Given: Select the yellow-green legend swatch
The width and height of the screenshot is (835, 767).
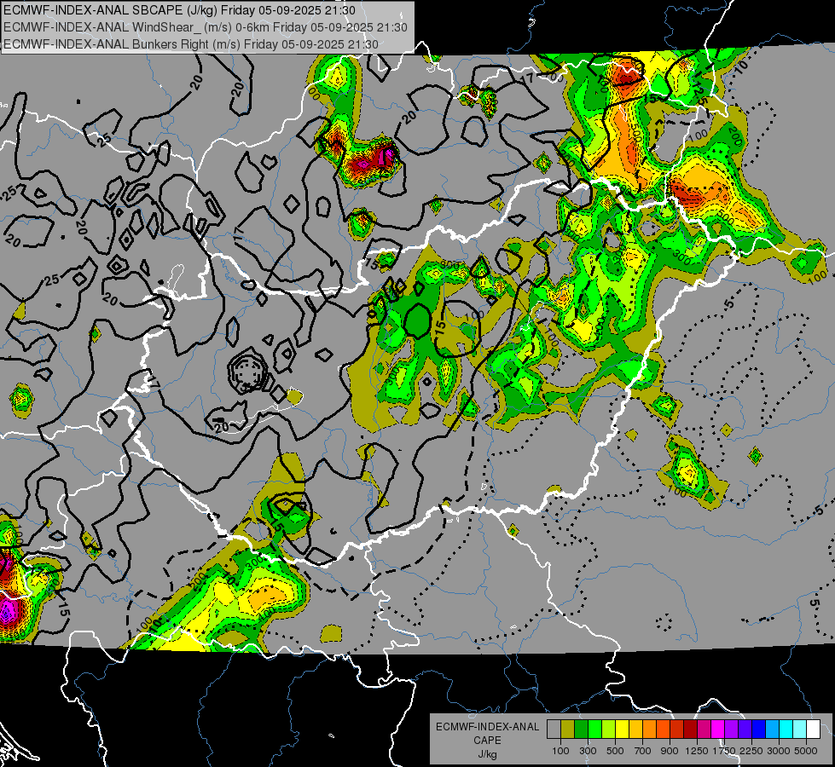Looking at the screenshot, I should point(609,730).
